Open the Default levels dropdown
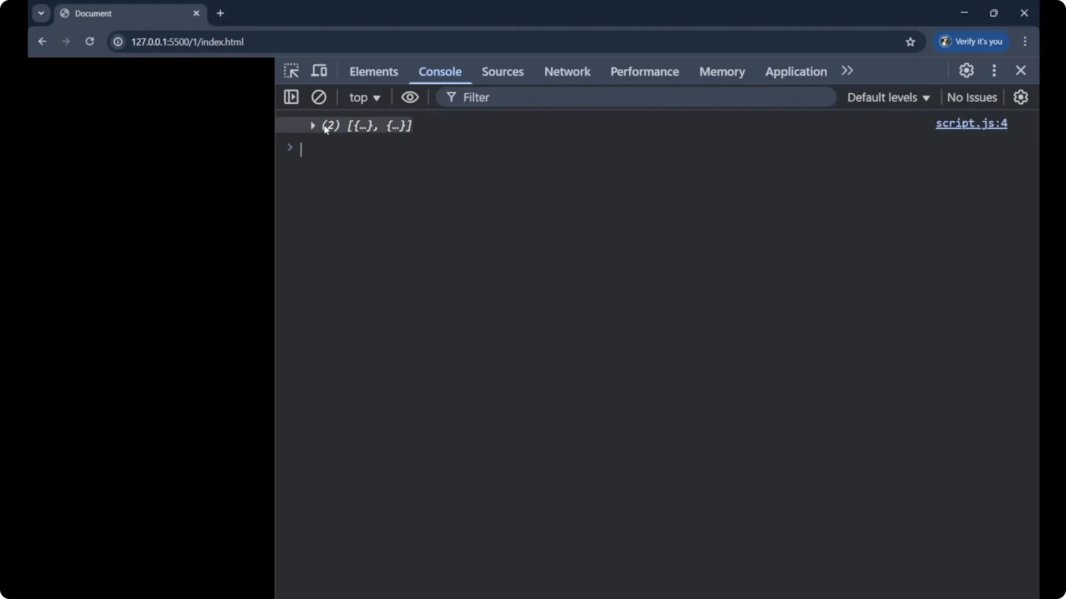Image resolution: width=1066 pixels, height=599 pixels. (x=888, y=97)
